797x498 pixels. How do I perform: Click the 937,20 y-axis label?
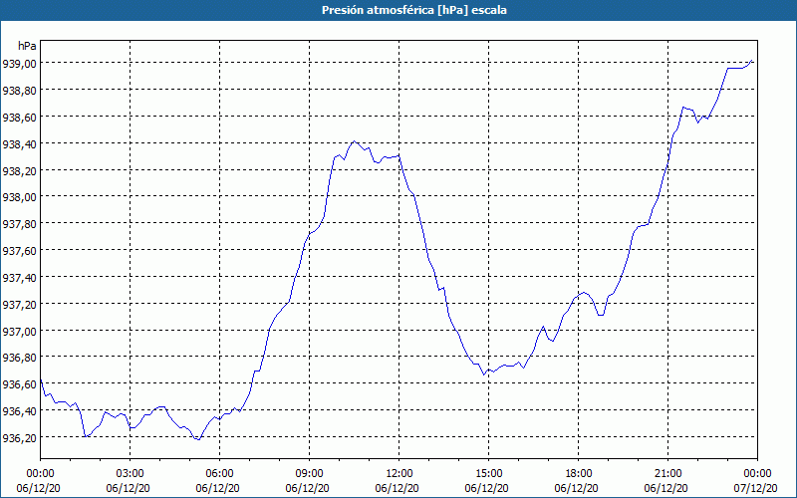click(x=19, y=304)
